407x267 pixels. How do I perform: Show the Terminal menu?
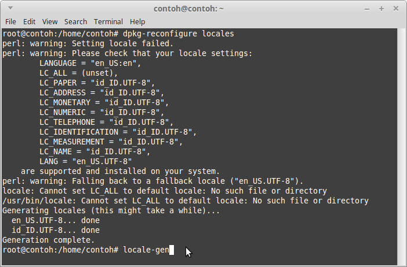click(x=108, y=21)
